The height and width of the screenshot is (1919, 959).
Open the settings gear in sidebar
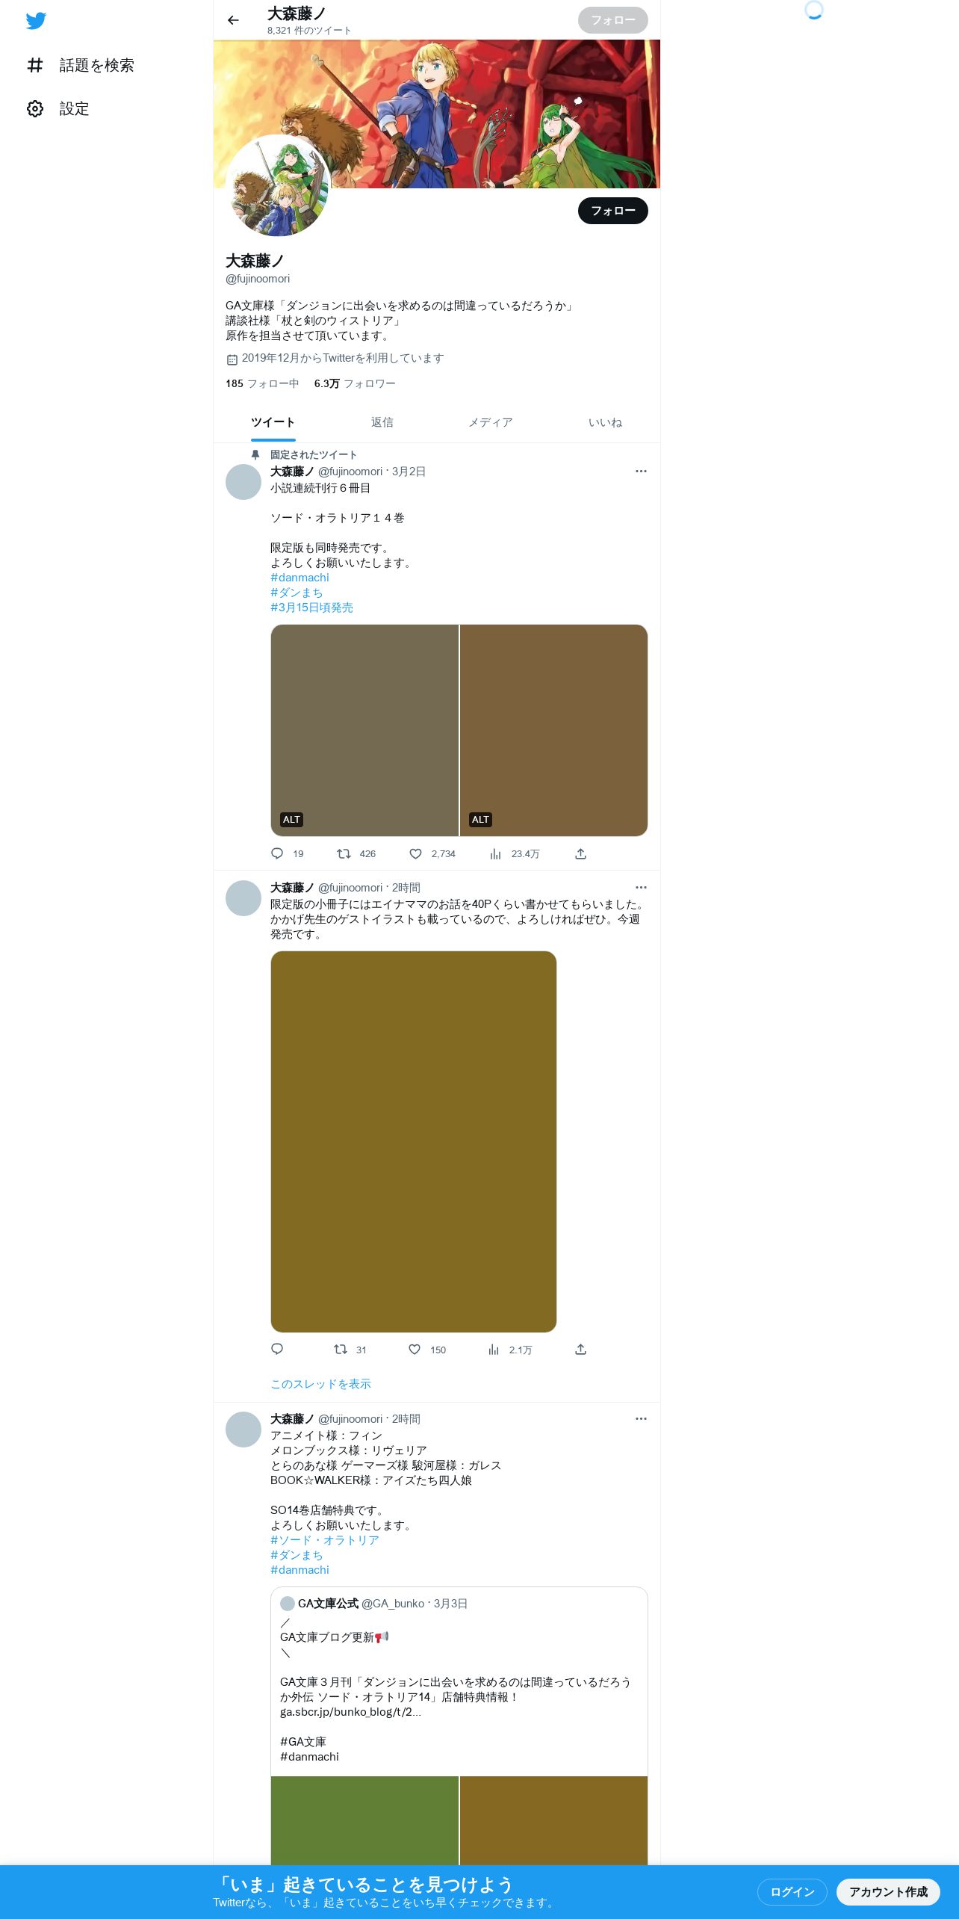pyautogui.click(x=35, y=109)
